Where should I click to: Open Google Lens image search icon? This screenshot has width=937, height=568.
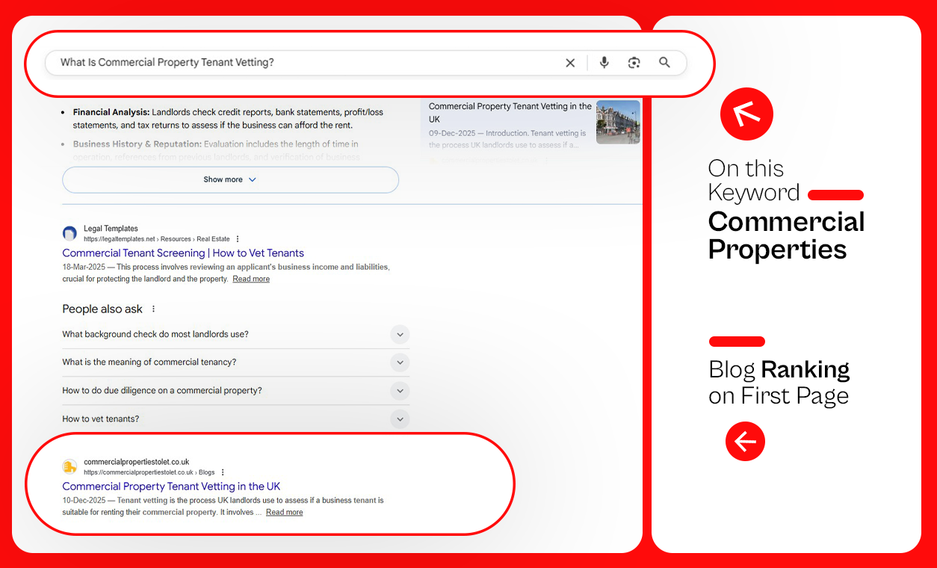click(634, 63)
